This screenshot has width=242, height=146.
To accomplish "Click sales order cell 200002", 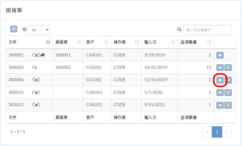I will (x=63, y=67).
